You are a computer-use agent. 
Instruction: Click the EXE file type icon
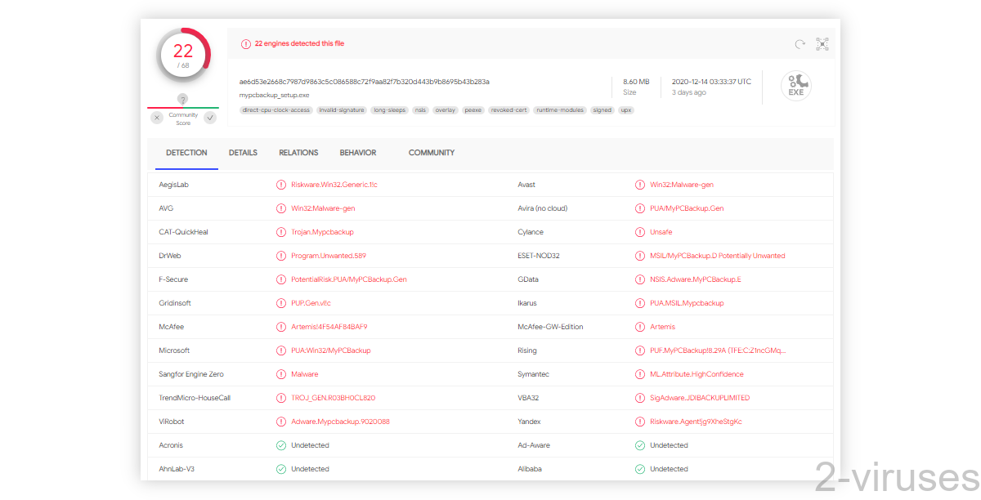[795, 86]
